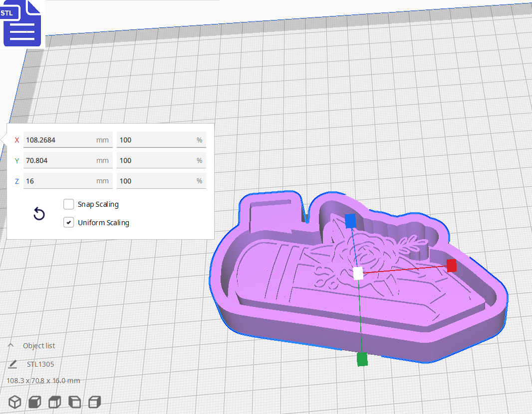Select the solid filled cube icon
The height and width of the screenshot is (414, 532).
click(x=34, y=402)
